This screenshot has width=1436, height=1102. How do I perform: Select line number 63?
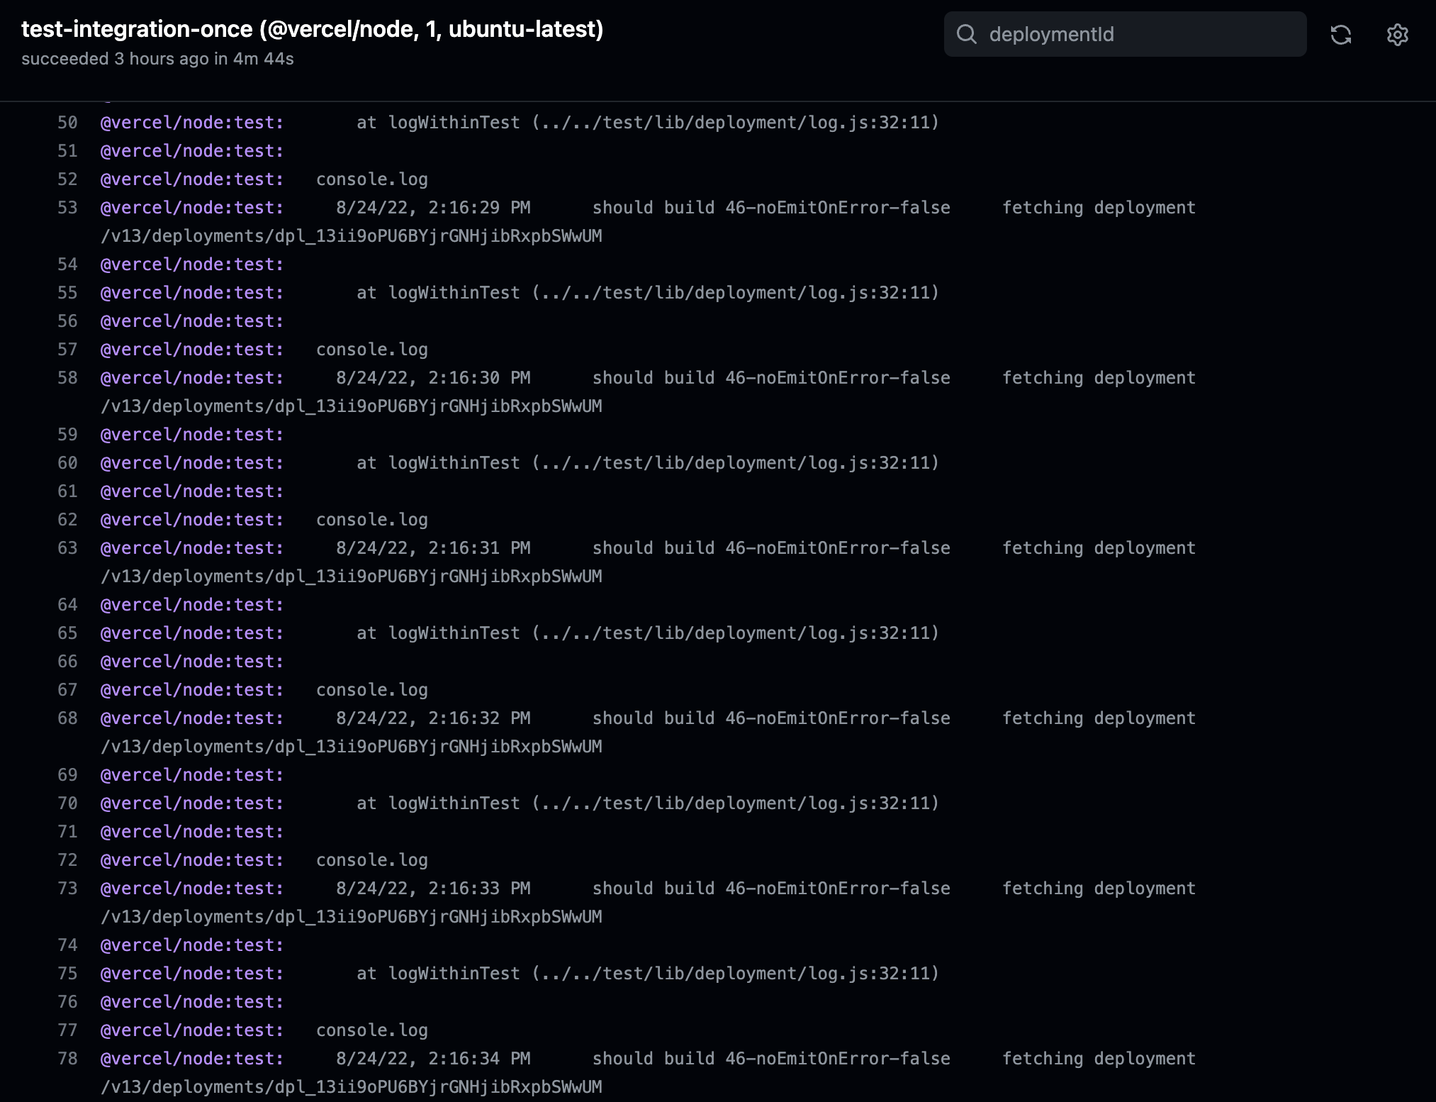[67, 548]
